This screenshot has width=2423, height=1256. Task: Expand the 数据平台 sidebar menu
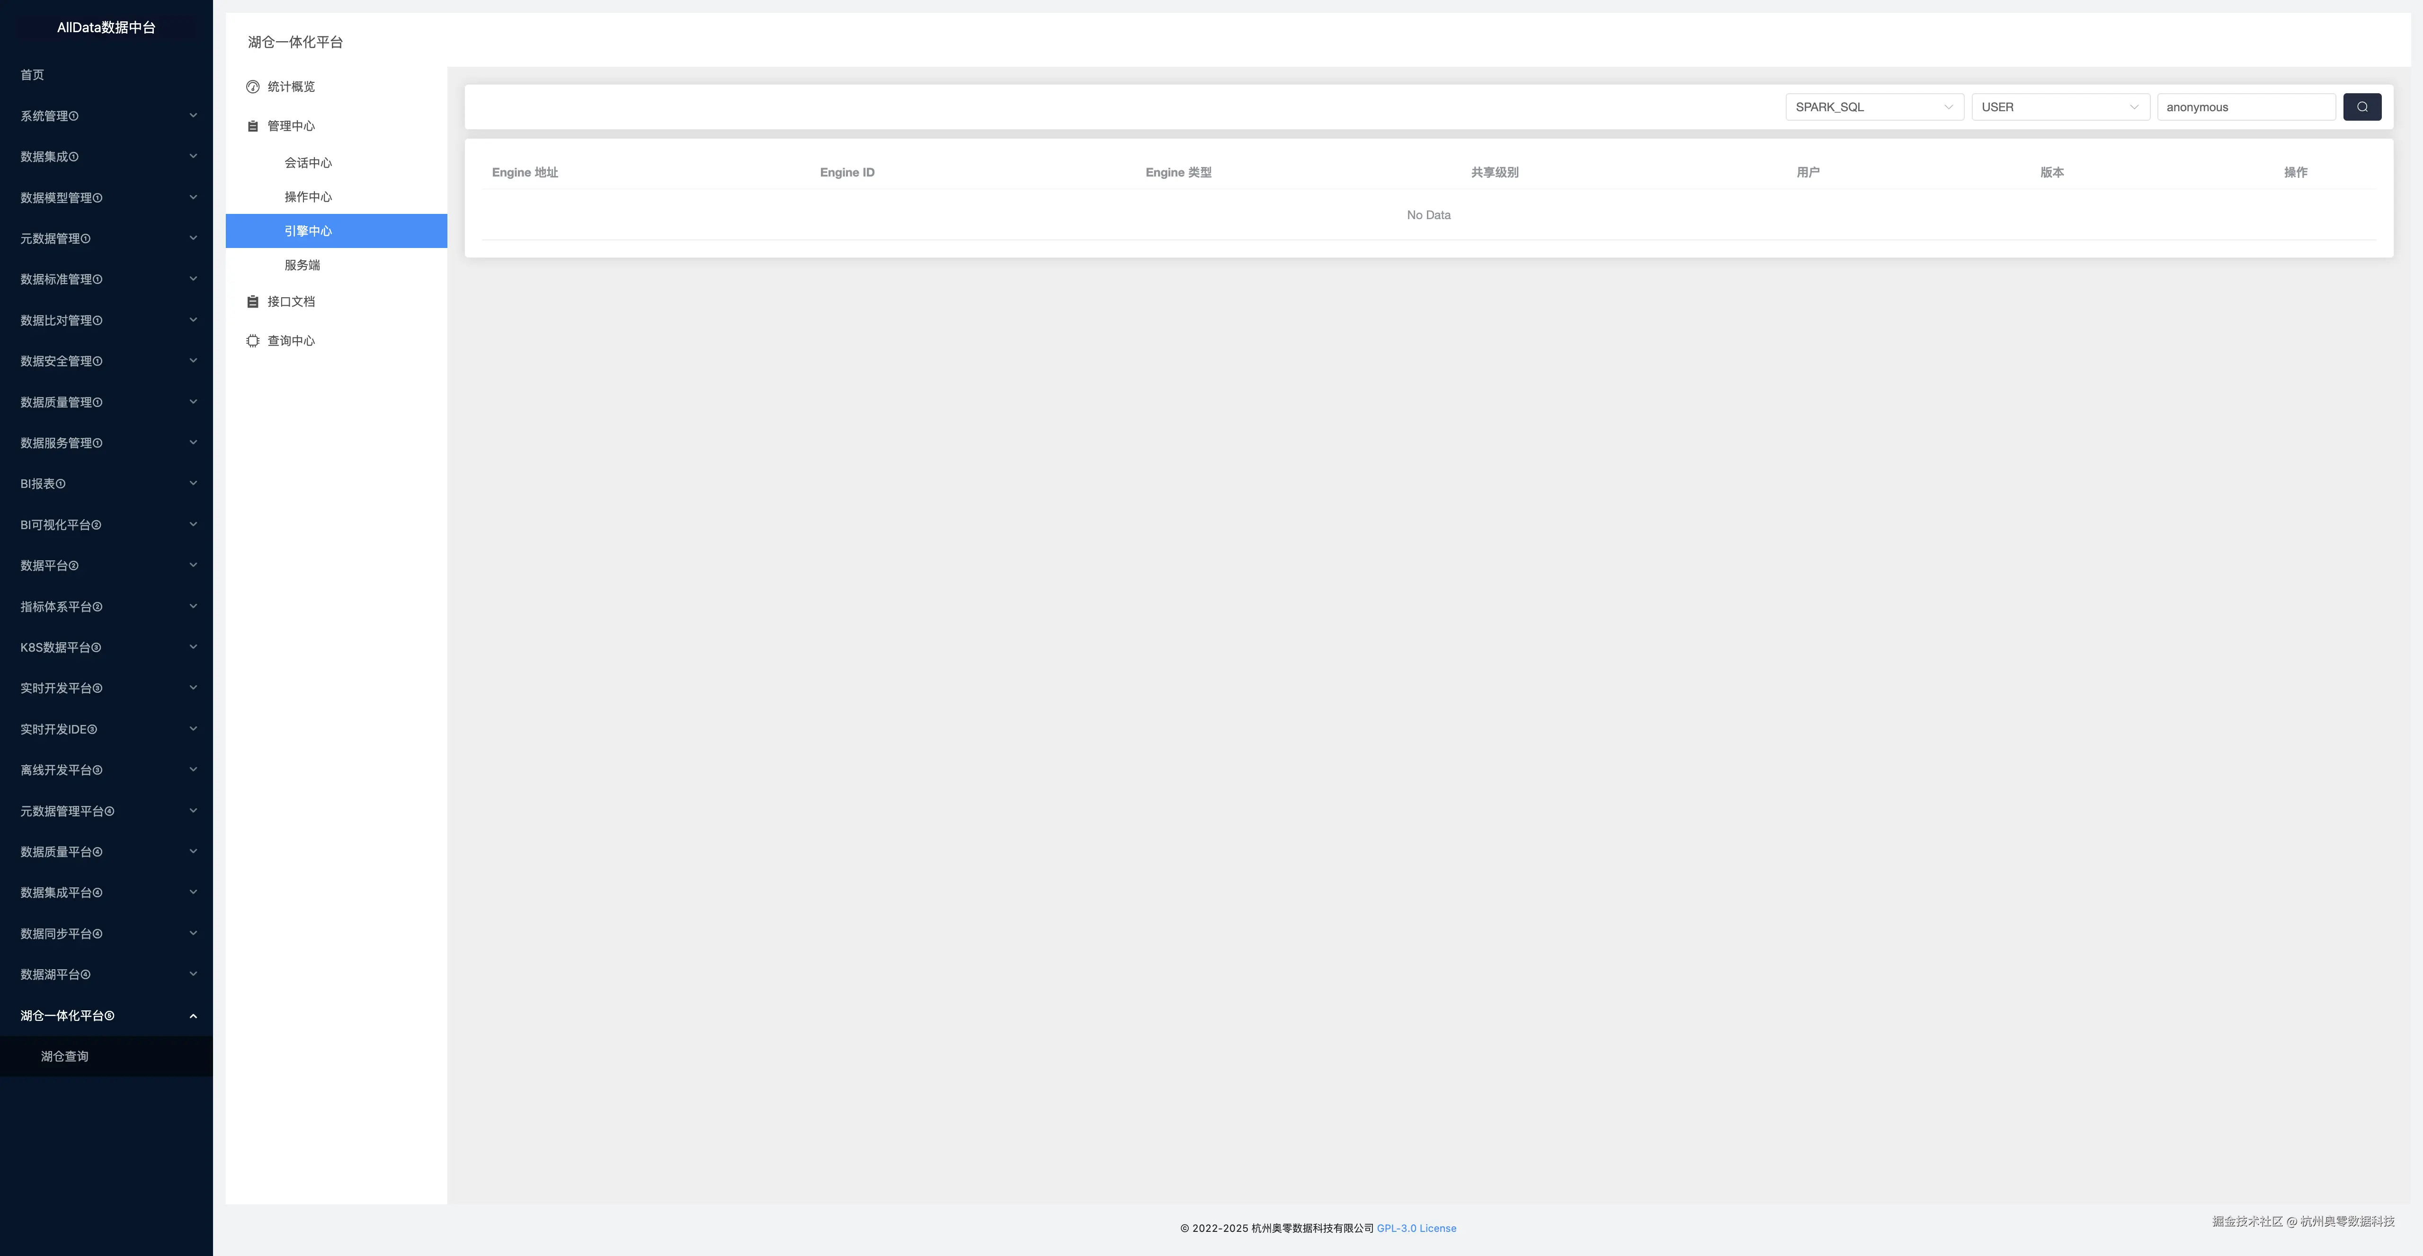point(107,566)
